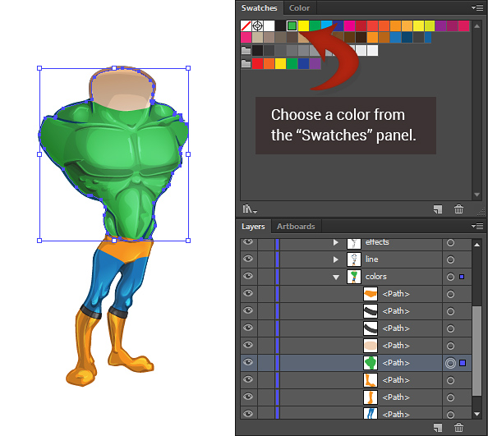Choose the yellow swatch beside selected green
Screen dimensions: 488x436
point(303,26)
